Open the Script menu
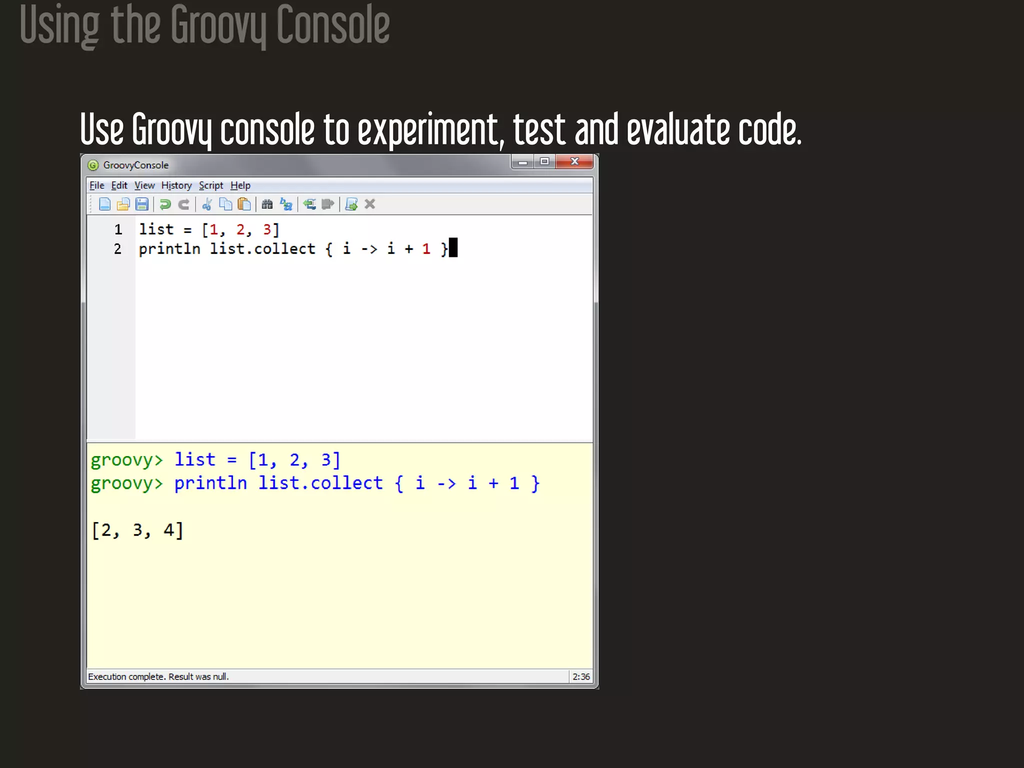The width and height of the screenshot is (1024, 768). (210, 185)
